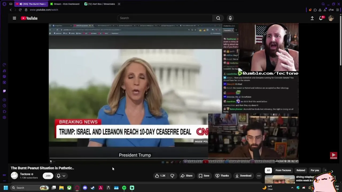Open the weather widget showing 54°F
Screen dimensions: 342x192
click(268, 188)
